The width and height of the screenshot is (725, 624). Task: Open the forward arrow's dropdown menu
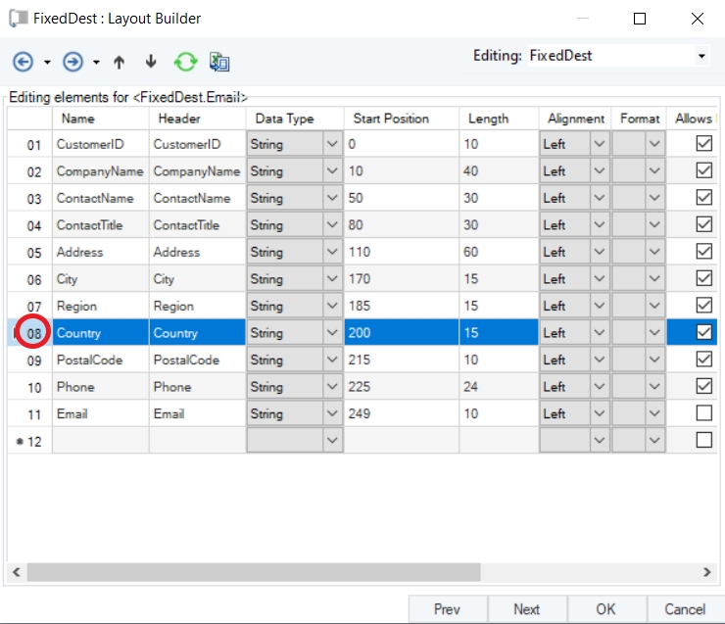(96, 63)
